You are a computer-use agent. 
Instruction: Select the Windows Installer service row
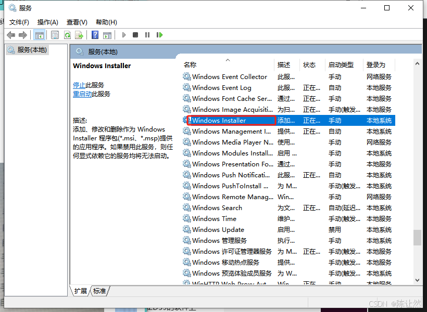pyautogui.click(x=288, y=120)
